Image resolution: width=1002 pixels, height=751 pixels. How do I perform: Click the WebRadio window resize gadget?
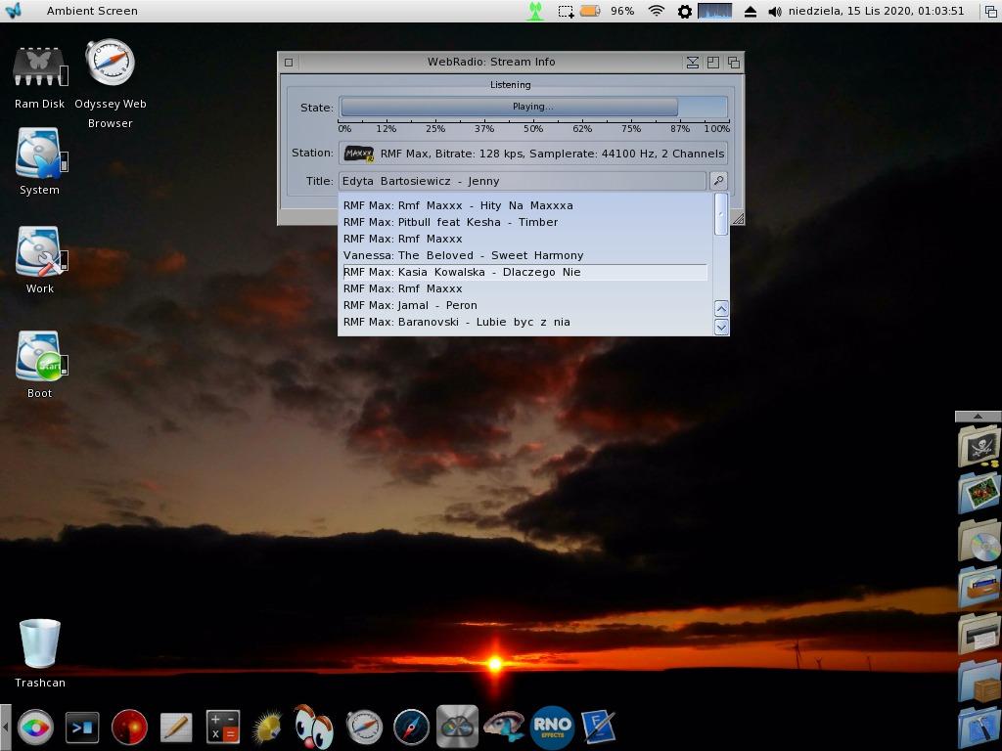tap(737, 218)
